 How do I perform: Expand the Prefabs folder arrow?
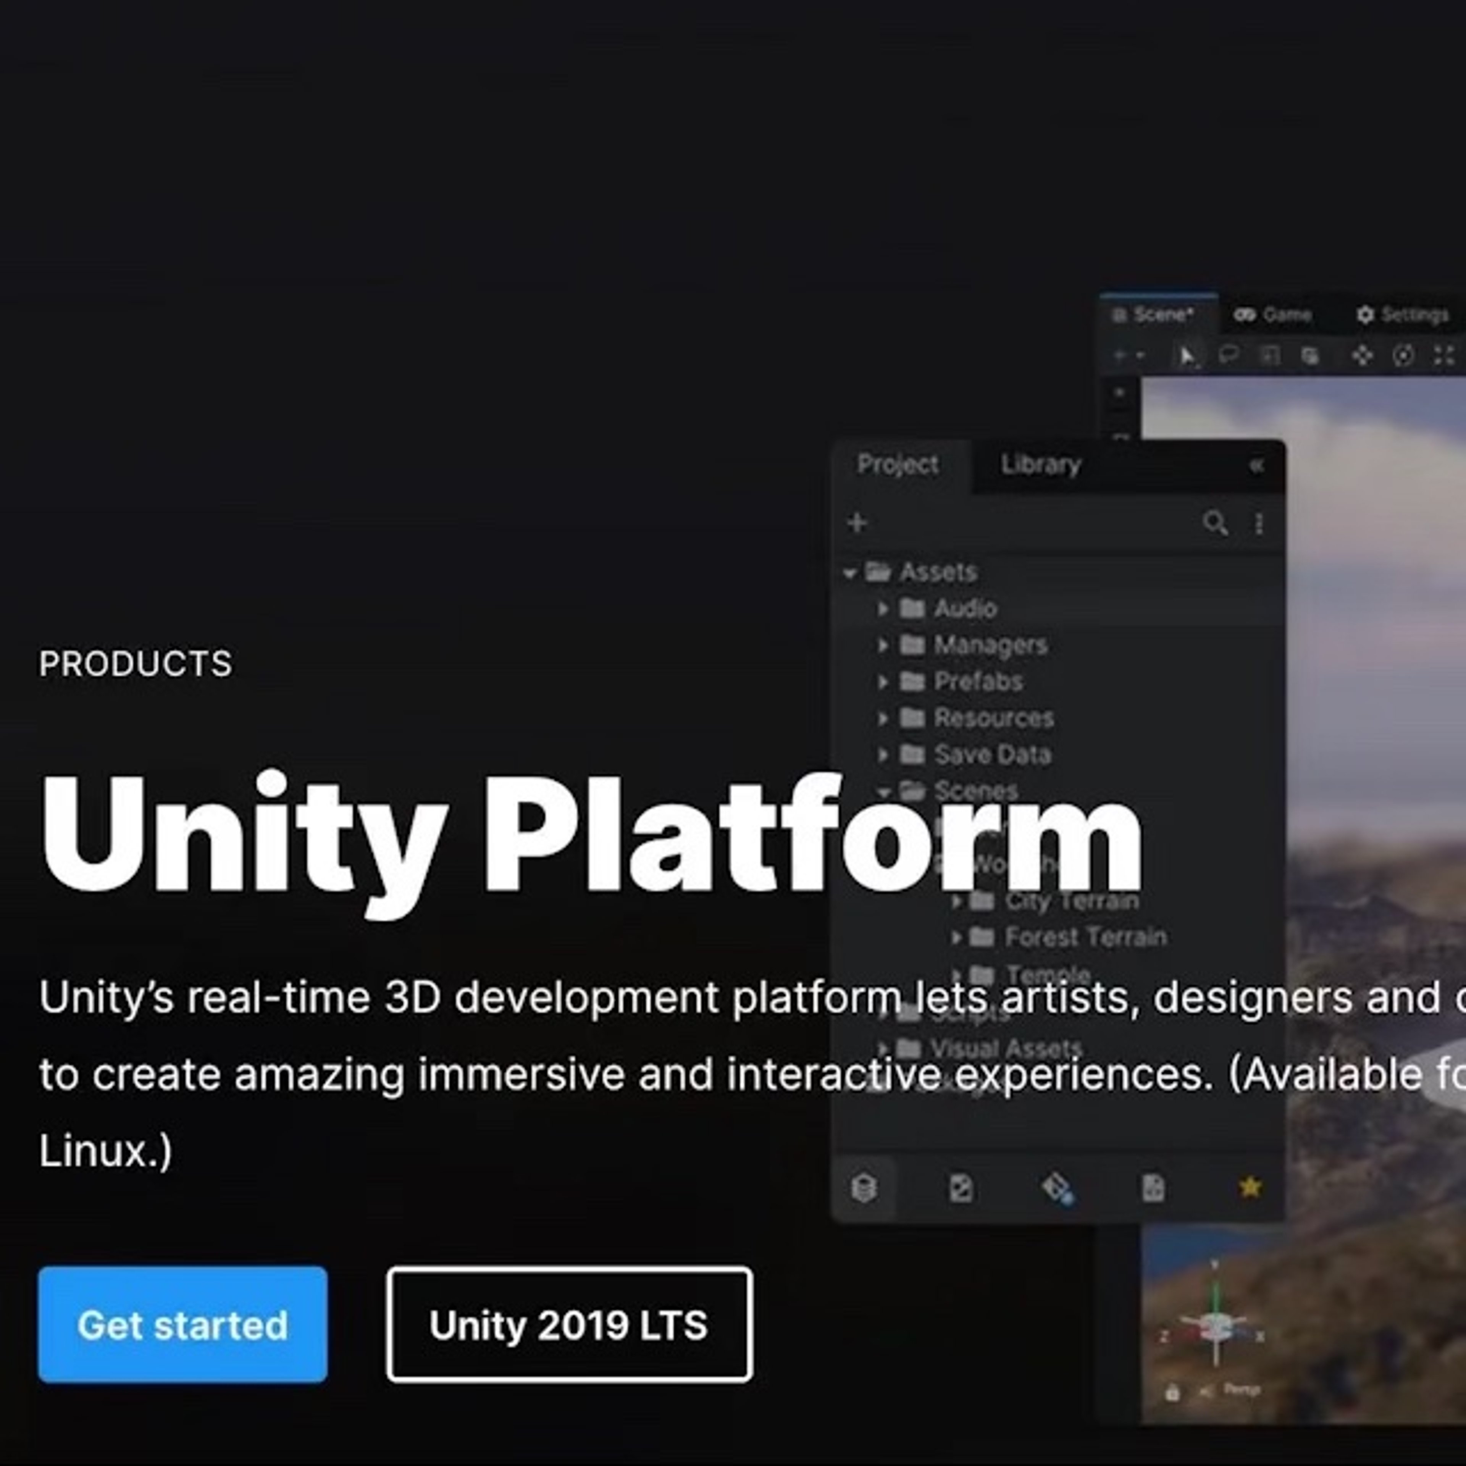883,681
